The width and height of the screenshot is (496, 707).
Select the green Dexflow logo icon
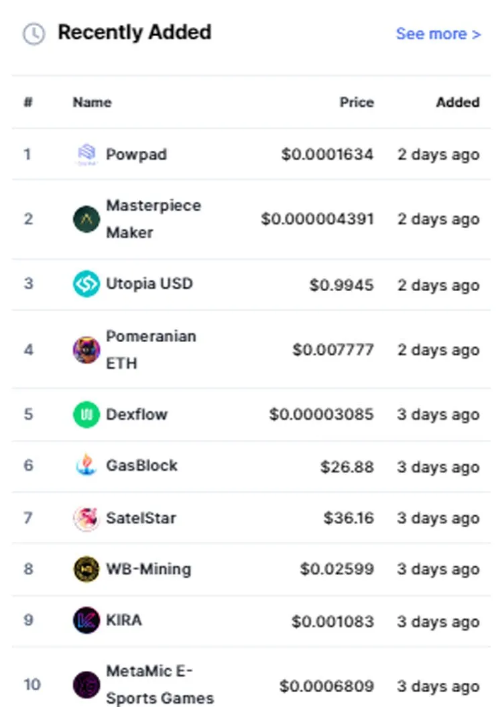tap(86, 415)
